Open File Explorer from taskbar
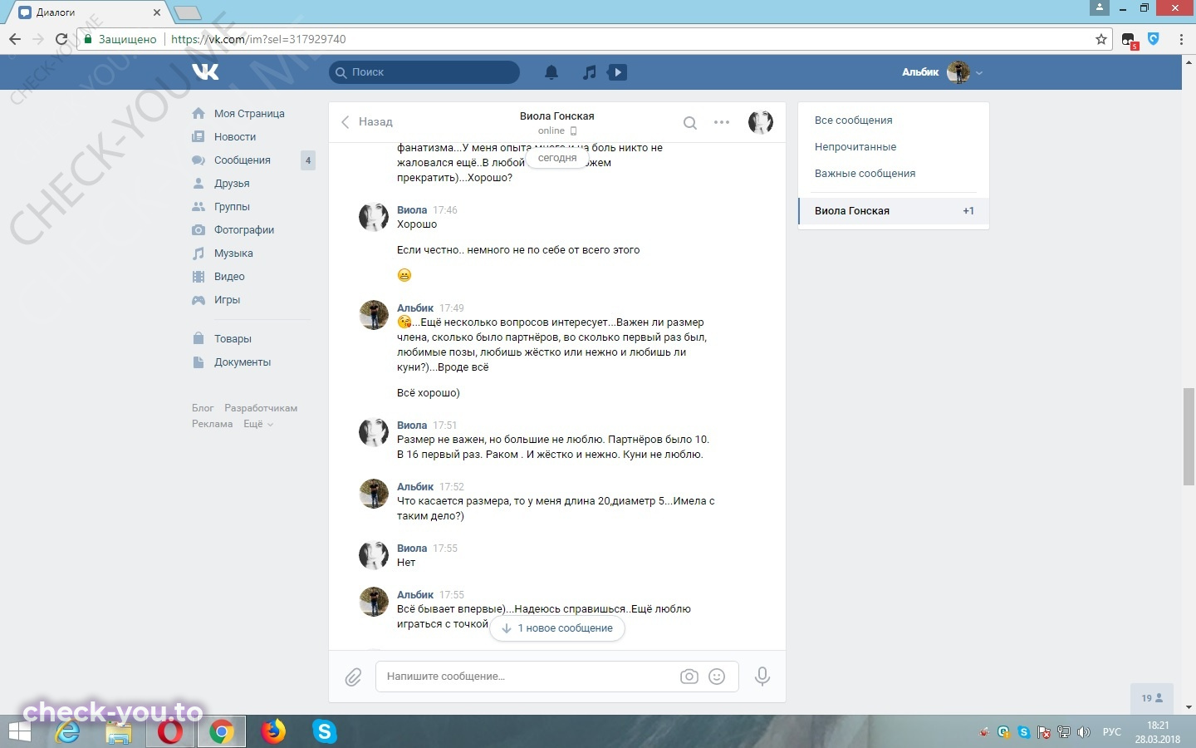This screenshot has width=1196, height=748. (119, 732)
